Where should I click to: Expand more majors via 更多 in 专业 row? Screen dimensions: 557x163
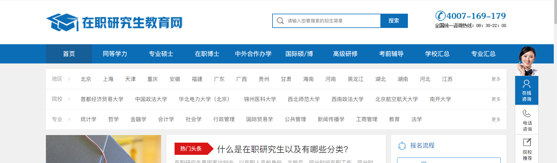click(x=496, y=119)
